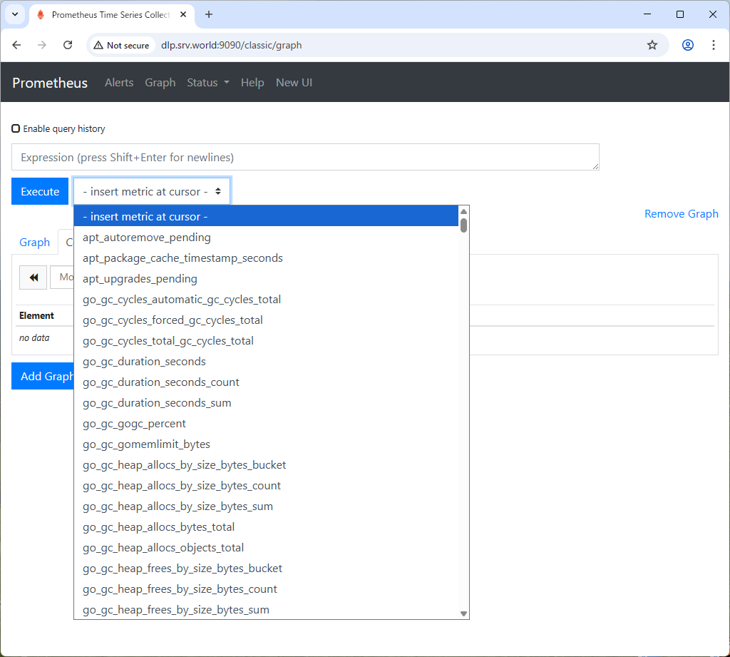This screenshot has height=657, width=730.
Task: Click the Remove Graph link
Action: (x=681, y=214)
